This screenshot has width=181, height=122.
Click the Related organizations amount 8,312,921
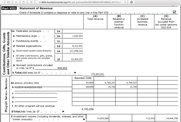[x=77, y=46]
